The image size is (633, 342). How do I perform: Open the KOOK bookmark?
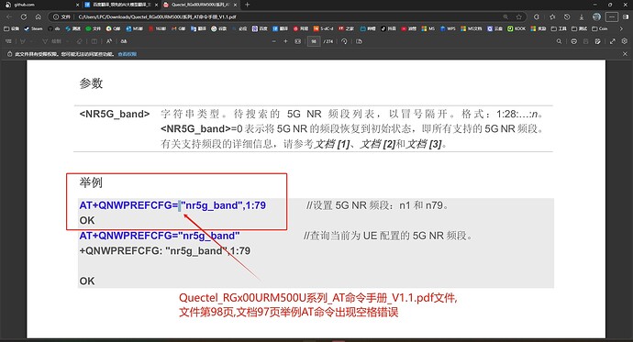click(516, 28)
